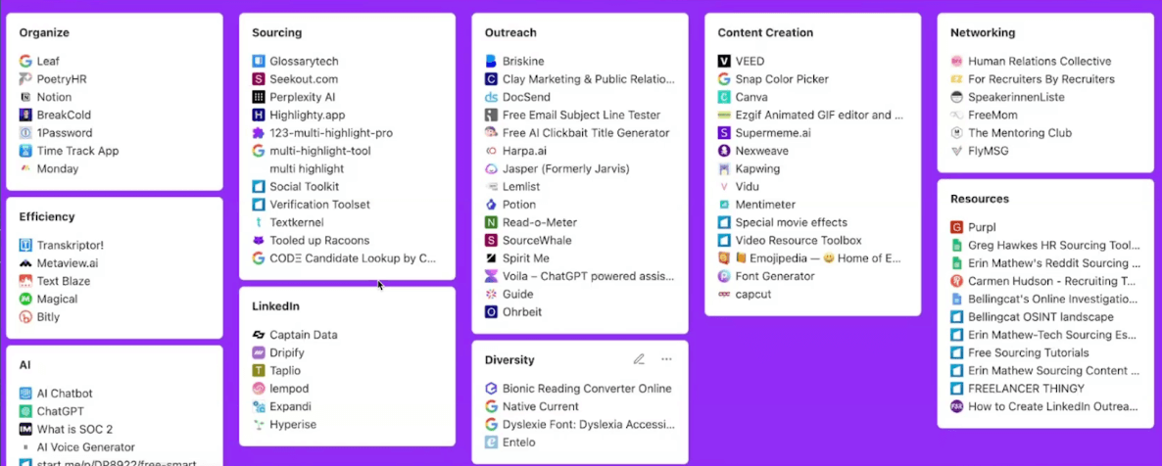Click the Time Track App hourglass icon
1162x466 pixels.
[25, 151]
